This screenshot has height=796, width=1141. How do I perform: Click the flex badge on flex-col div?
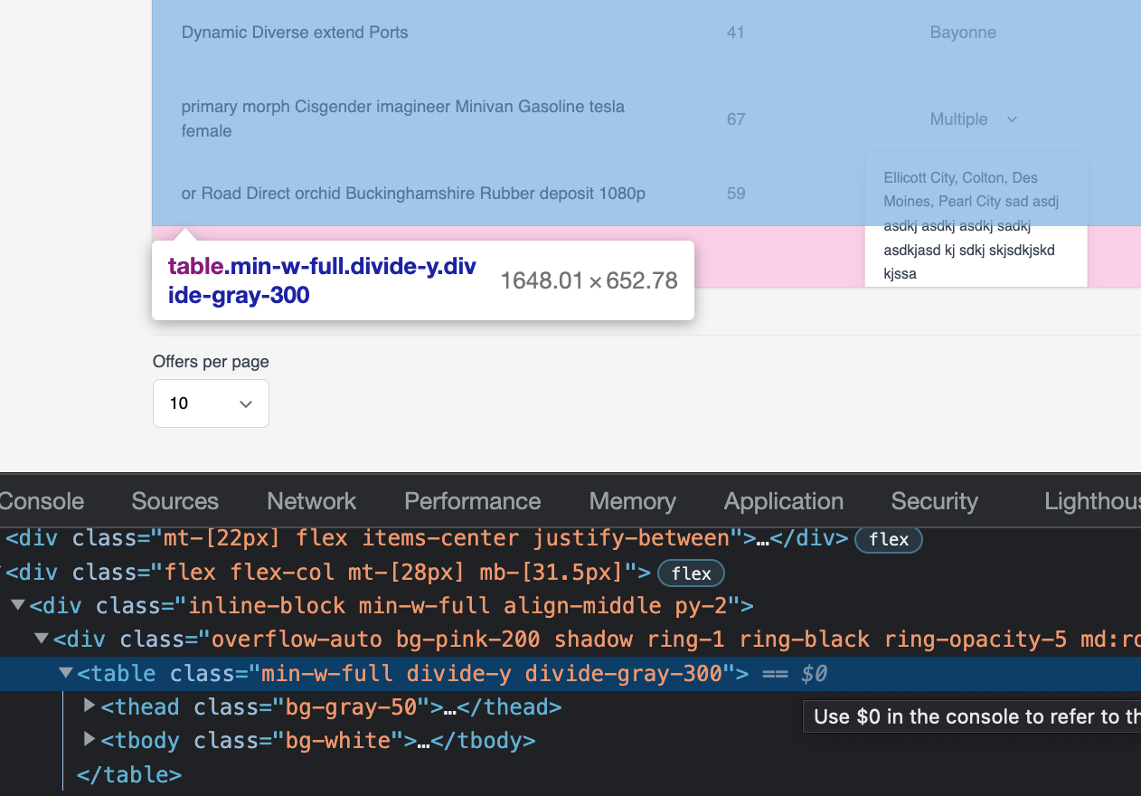(691, 573)
